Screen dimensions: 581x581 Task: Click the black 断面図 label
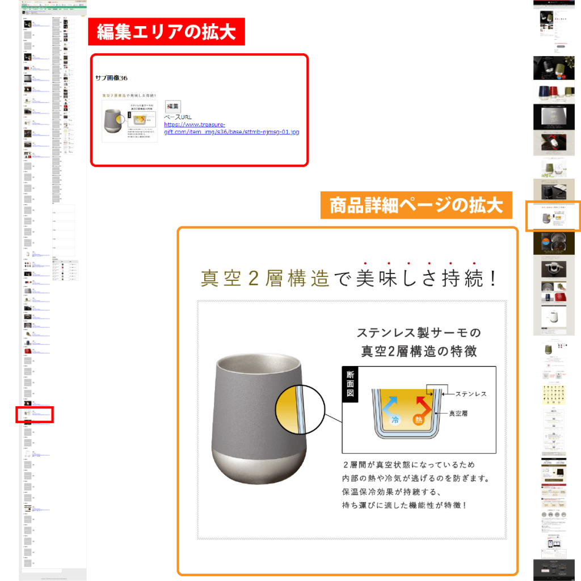pyautogui.click(x=350, y=384)
